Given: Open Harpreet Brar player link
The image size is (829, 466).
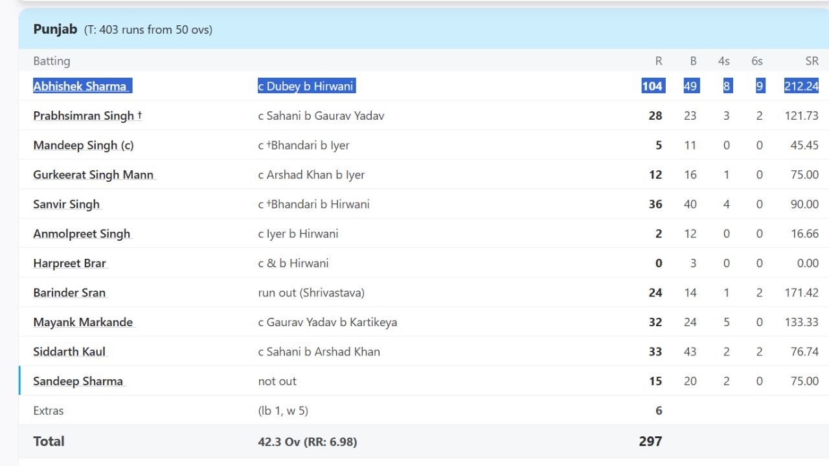Looking at the screenshot, I should click(69, 263).
